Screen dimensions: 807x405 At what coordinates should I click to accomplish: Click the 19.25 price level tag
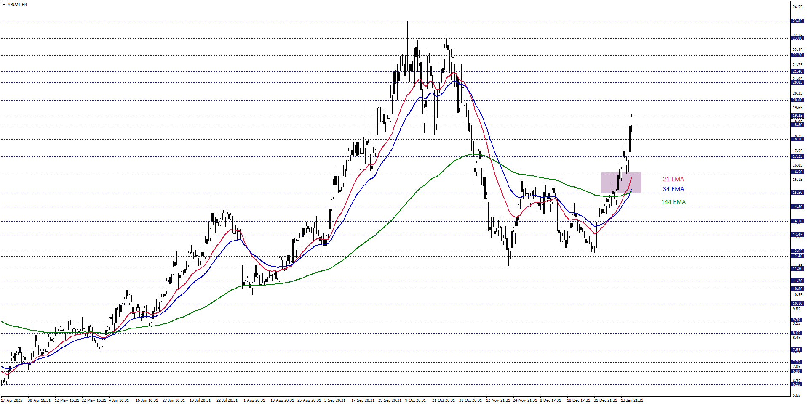(797, 116)
